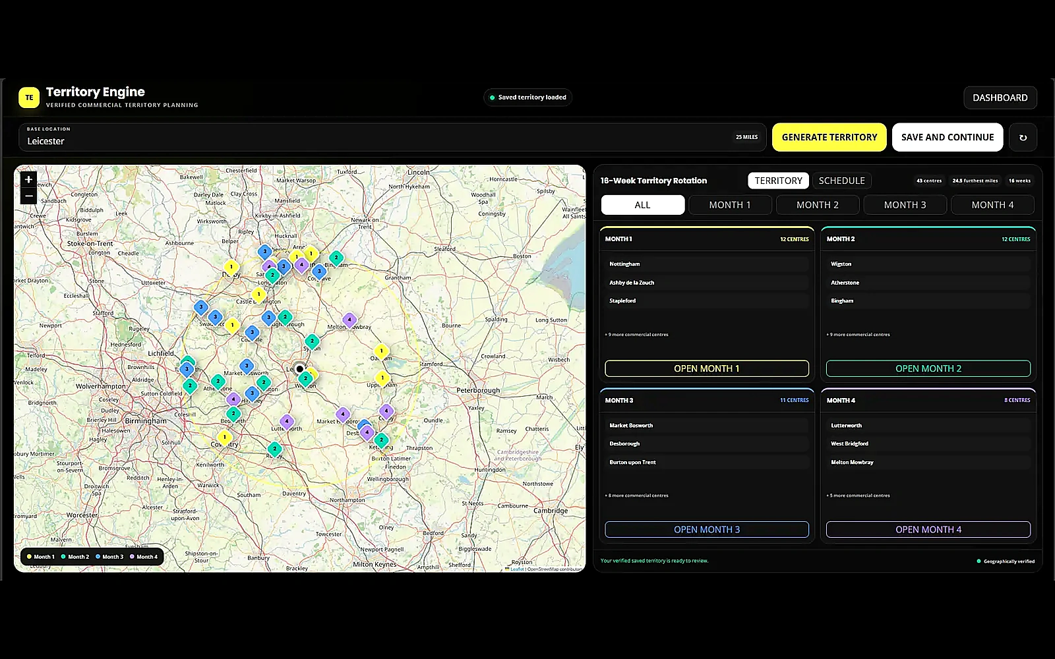1055x659 pixels.
Task: Click the green marker near Rugby
Action: [x=275, y=449]
